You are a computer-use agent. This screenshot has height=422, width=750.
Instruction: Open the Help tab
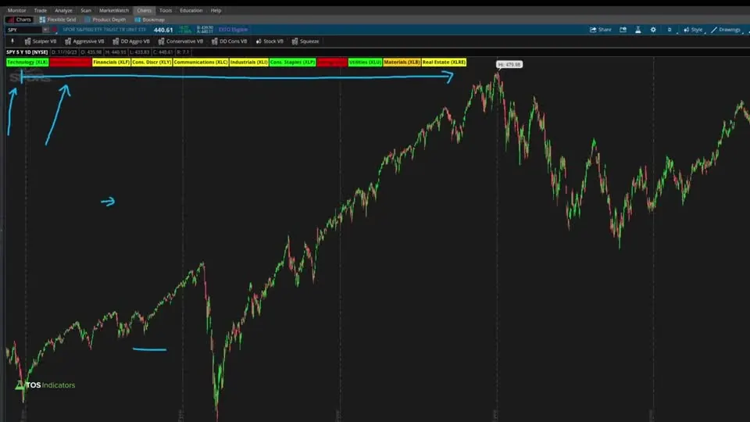[x=216, y=10]
